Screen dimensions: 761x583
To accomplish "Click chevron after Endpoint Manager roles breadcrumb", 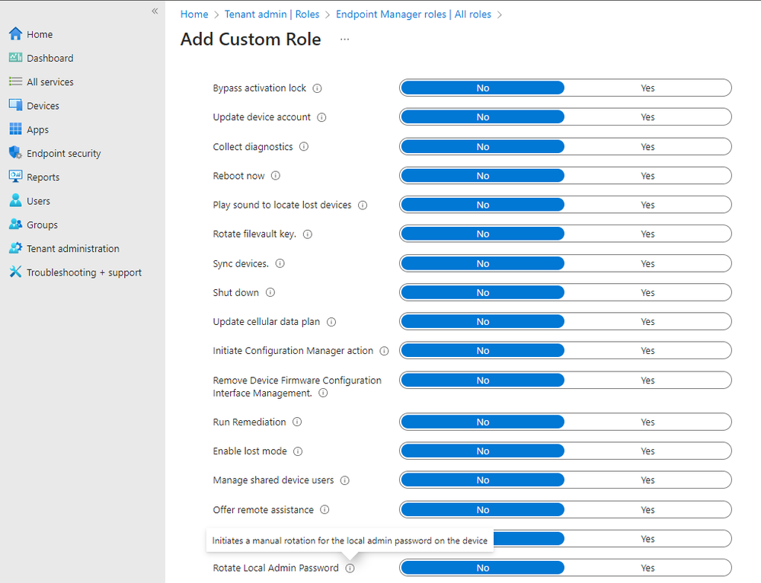I will (x=500, y=14).
